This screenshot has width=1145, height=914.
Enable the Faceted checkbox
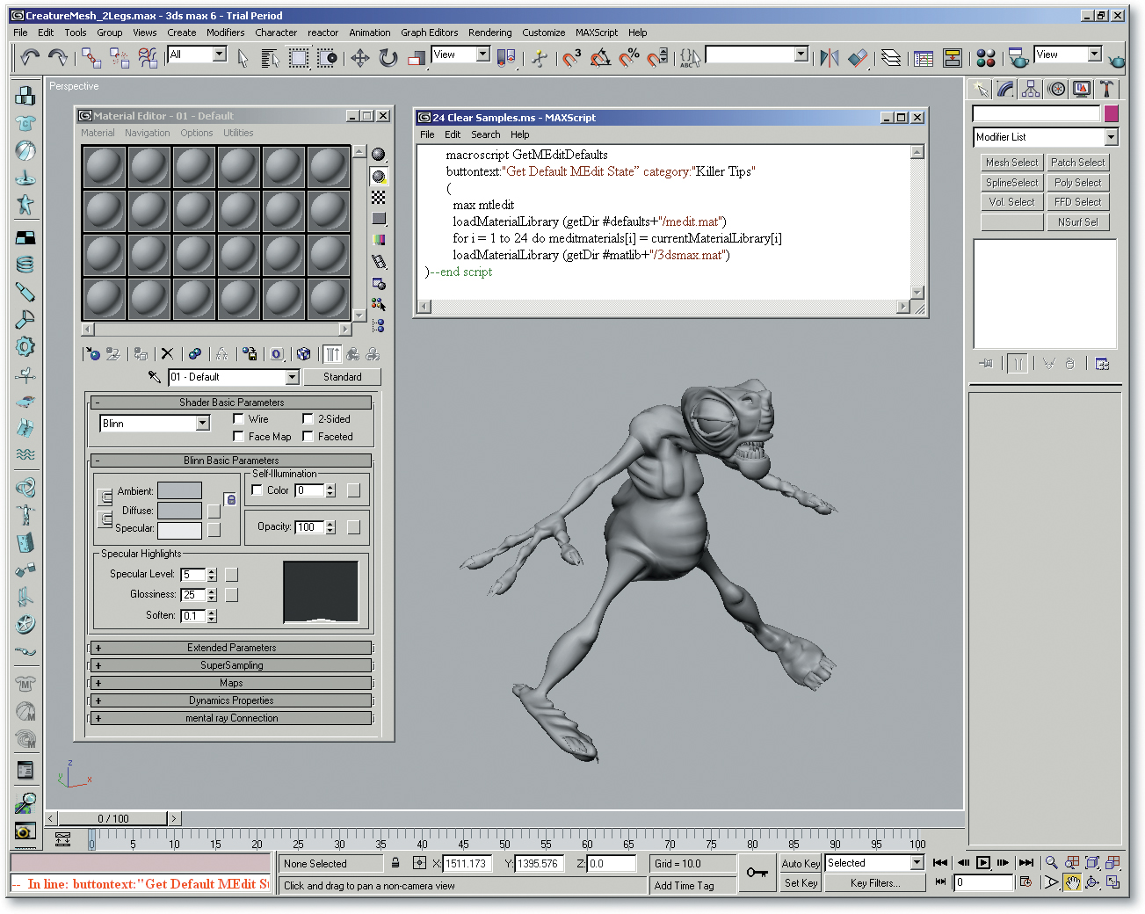(x=308, y=437)
